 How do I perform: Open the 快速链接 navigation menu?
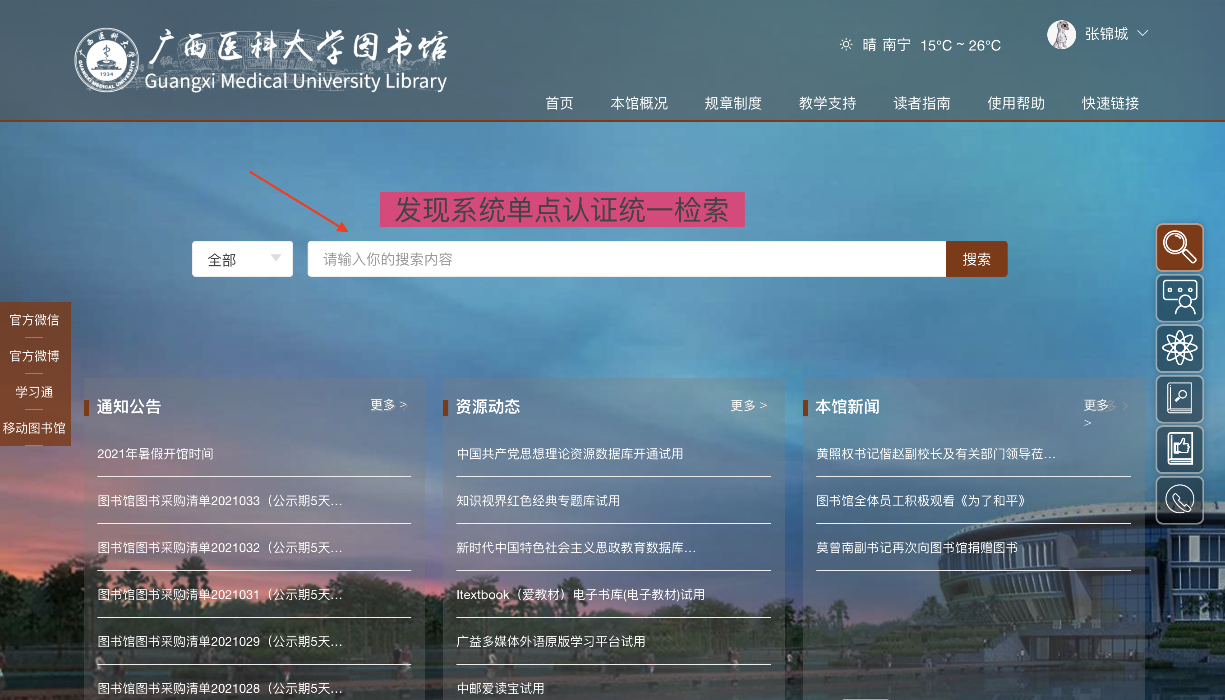click(x=1110, y=103)
